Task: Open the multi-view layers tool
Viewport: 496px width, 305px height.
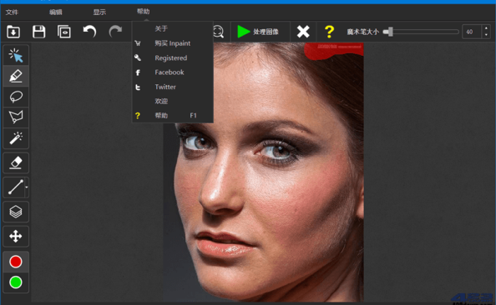Action: tap(16, 212)
